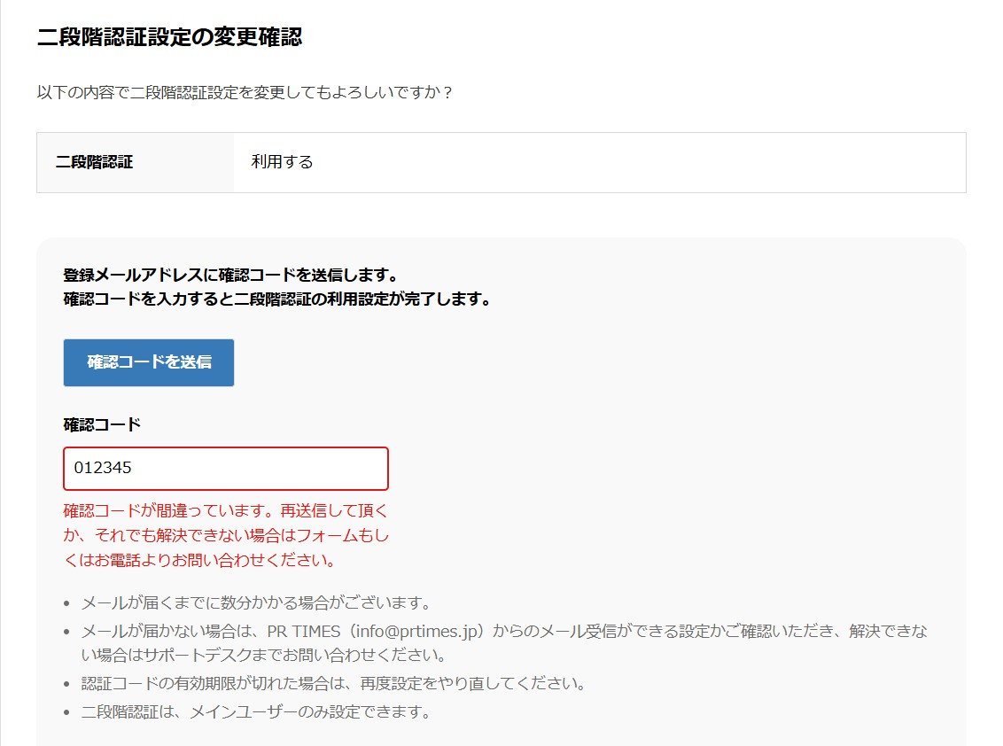Screen dimensions: 1003x746
Task: Click bold line 確認コードを入力すると二段階認証
Action: pyautogui.click(x=276, y=299)
